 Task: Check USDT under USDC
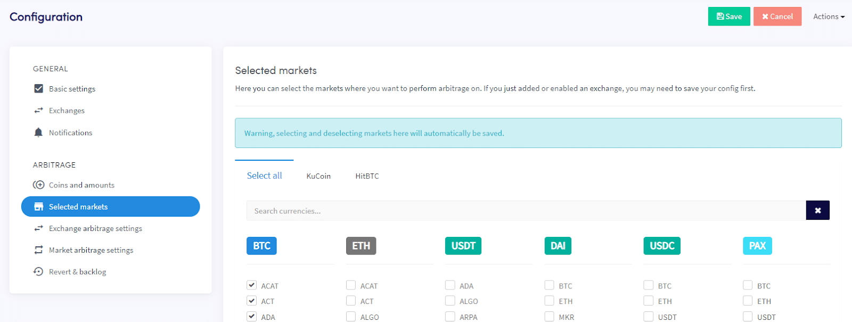click(649, 317)
